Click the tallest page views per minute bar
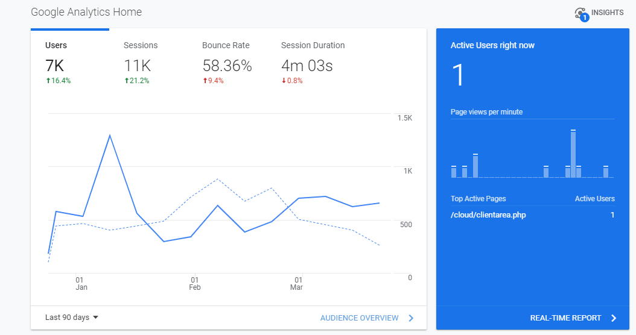 (573, 154)
